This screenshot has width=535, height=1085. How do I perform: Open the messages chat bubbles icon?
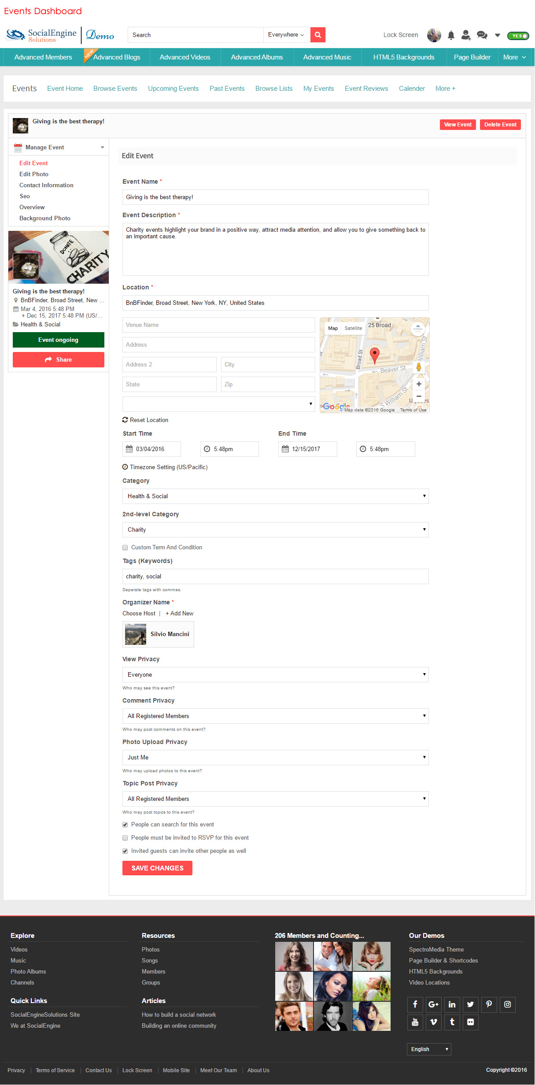tap(482, 35)
